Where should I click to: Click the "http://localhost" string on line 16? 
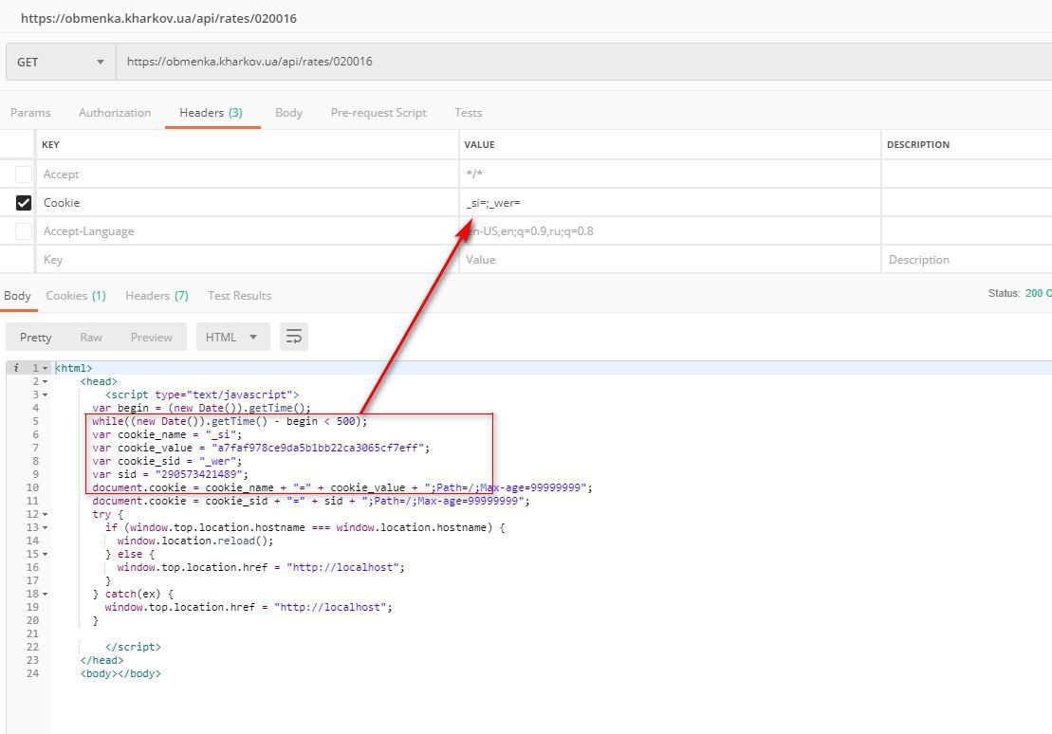[x=342, y=568]
